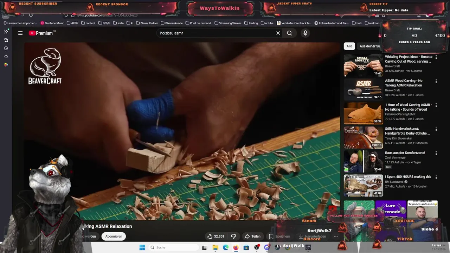The image size is (450, 253).
Task: Open Steam from the taskbar
Action: [277, 247]
